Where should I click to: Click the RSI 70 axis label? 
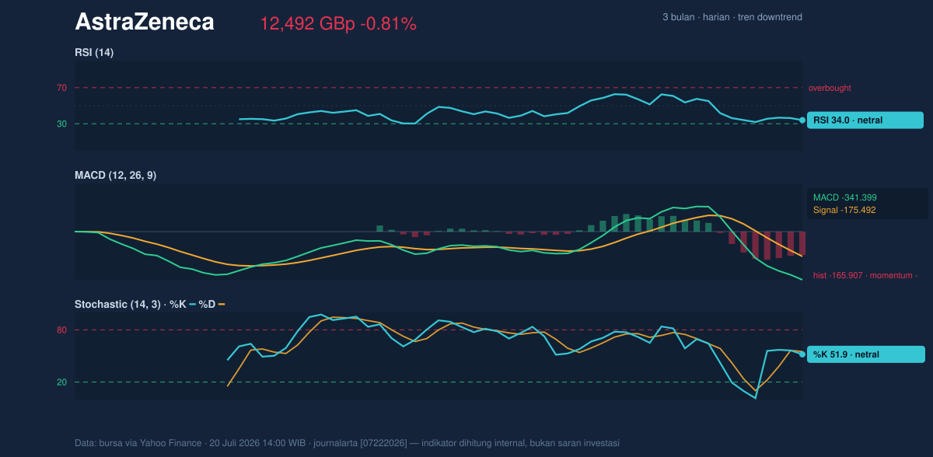tap(61, 88)
